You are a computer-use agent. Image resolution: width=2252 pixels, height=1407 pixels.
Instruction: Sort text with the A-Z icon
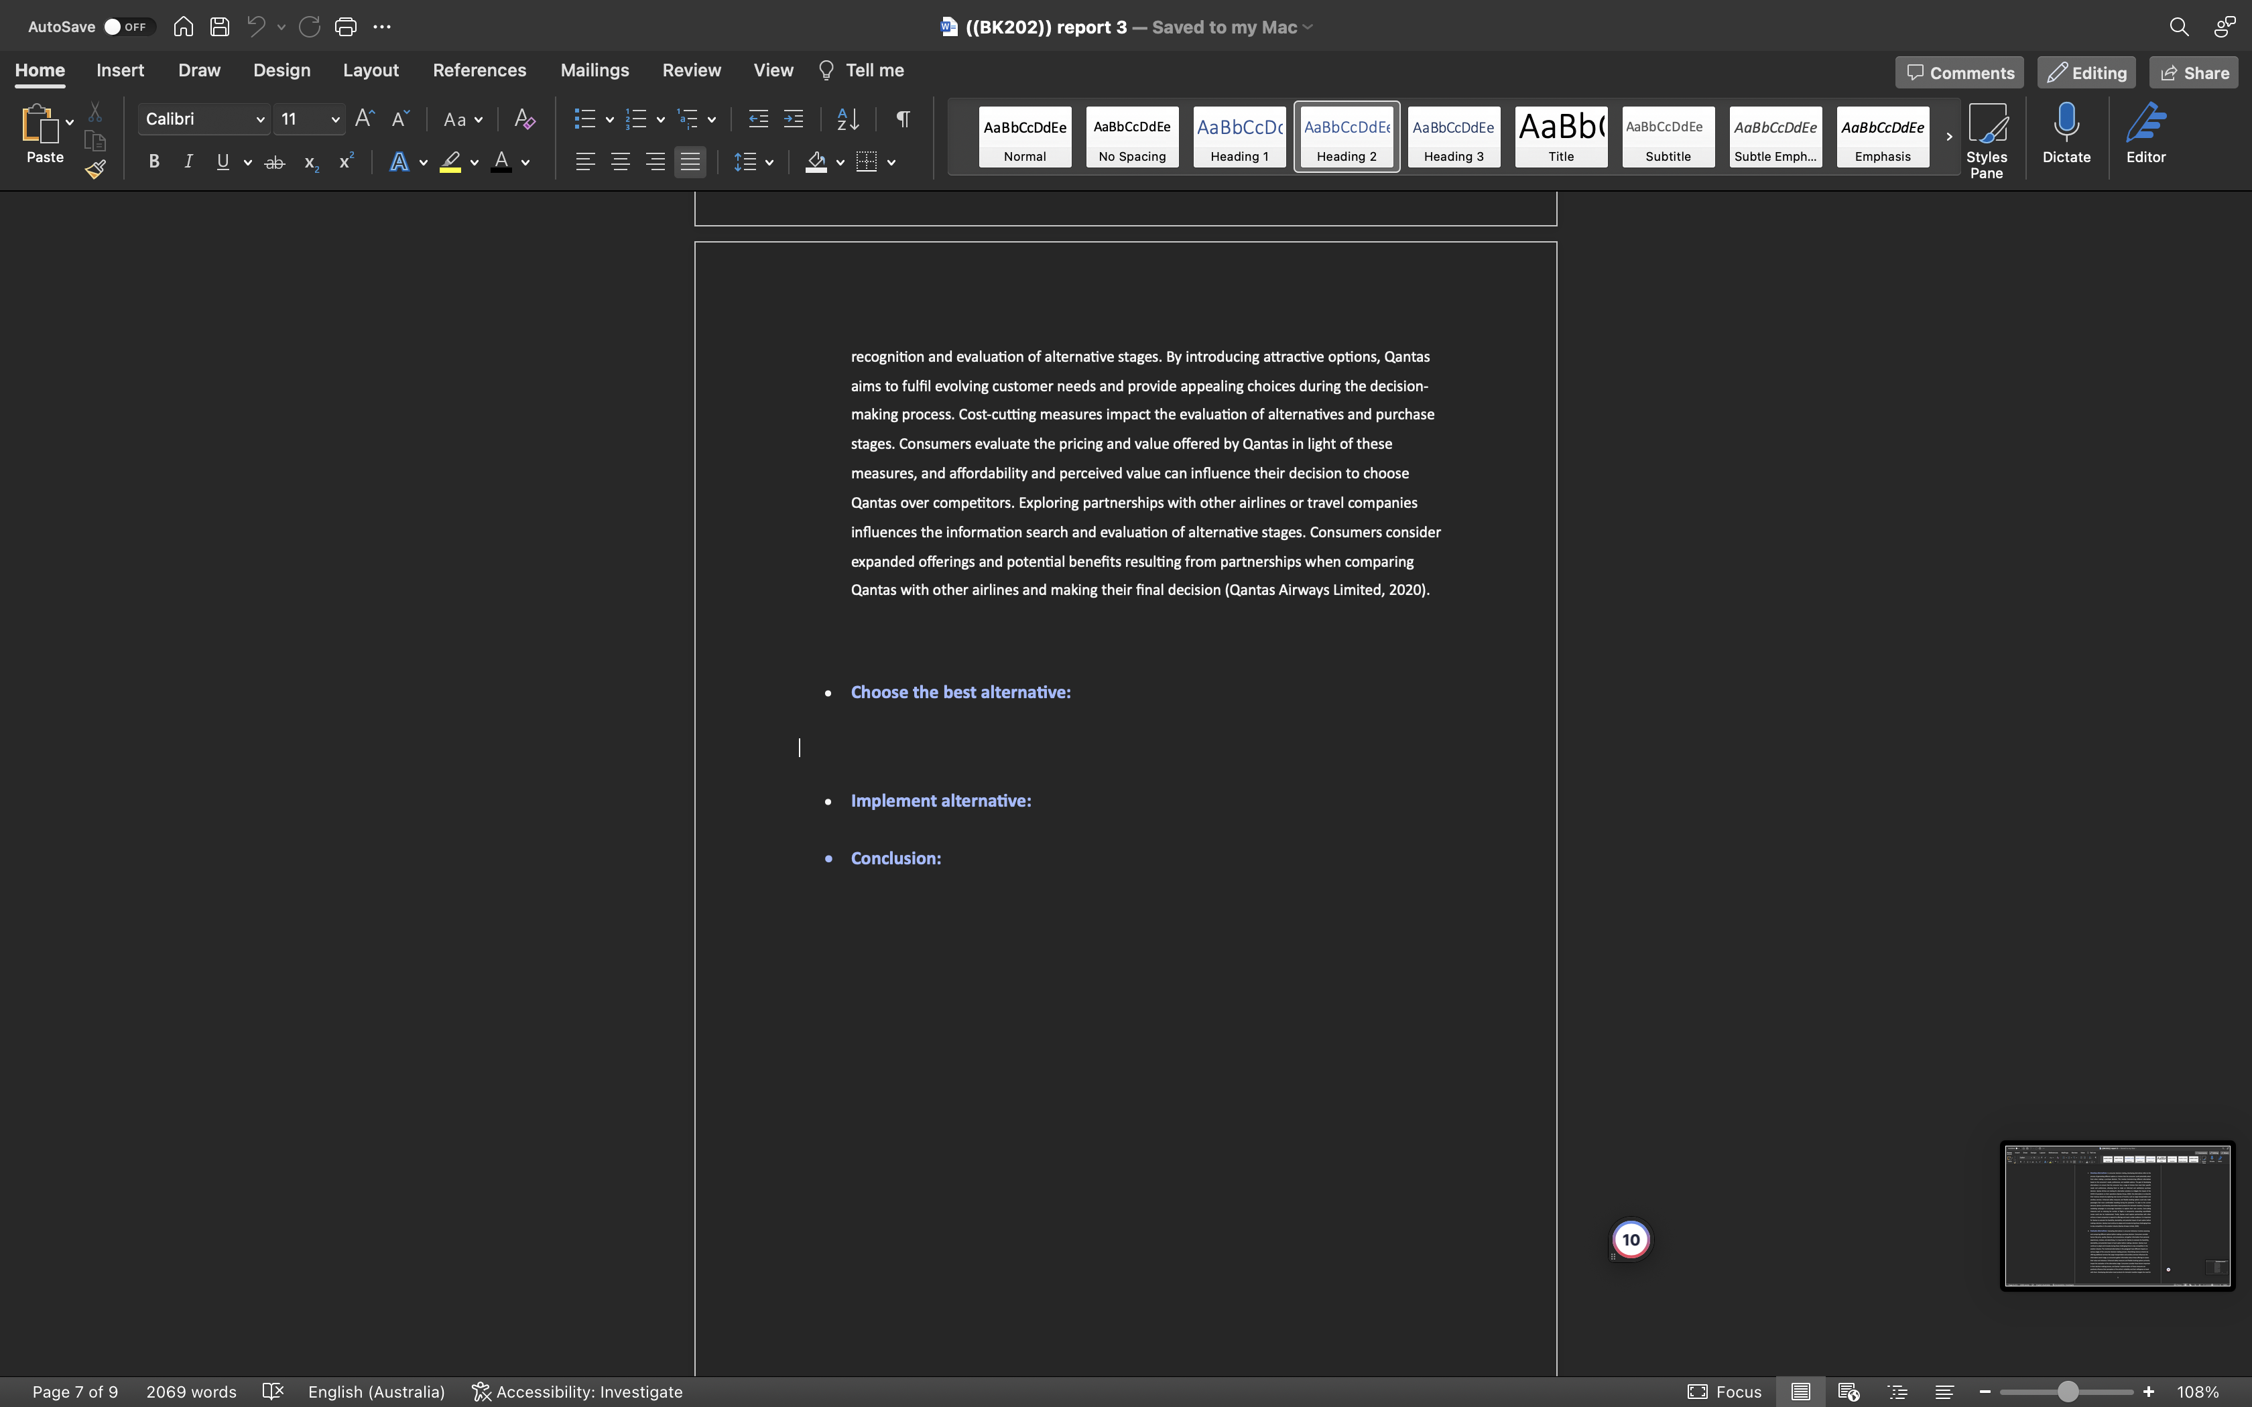coord(848,119)
